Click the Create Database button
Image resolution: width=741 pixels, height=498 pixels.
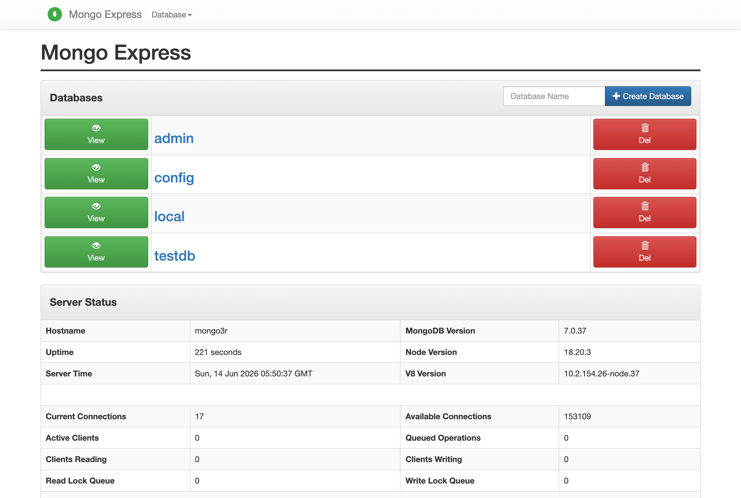(x=648, y=96)
